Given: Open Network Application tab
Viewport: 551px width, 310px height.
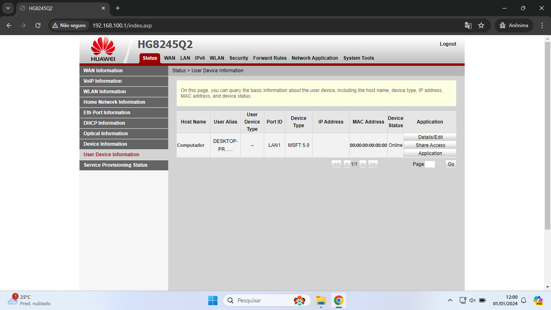Looking at the screenshot, I should coord(315,58).
